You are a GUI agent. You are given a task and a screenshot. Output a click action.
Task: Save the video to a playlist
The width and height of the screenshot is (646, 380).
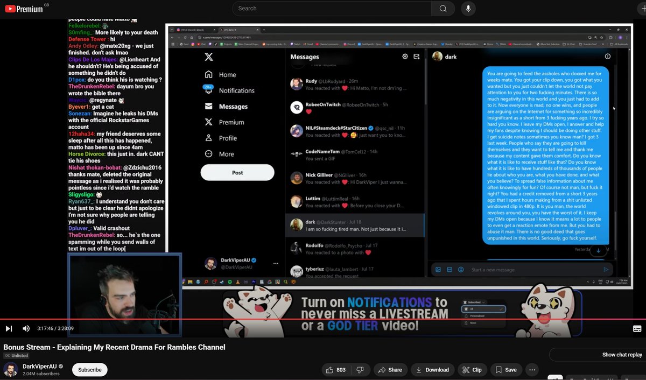(x=506, y=370)
